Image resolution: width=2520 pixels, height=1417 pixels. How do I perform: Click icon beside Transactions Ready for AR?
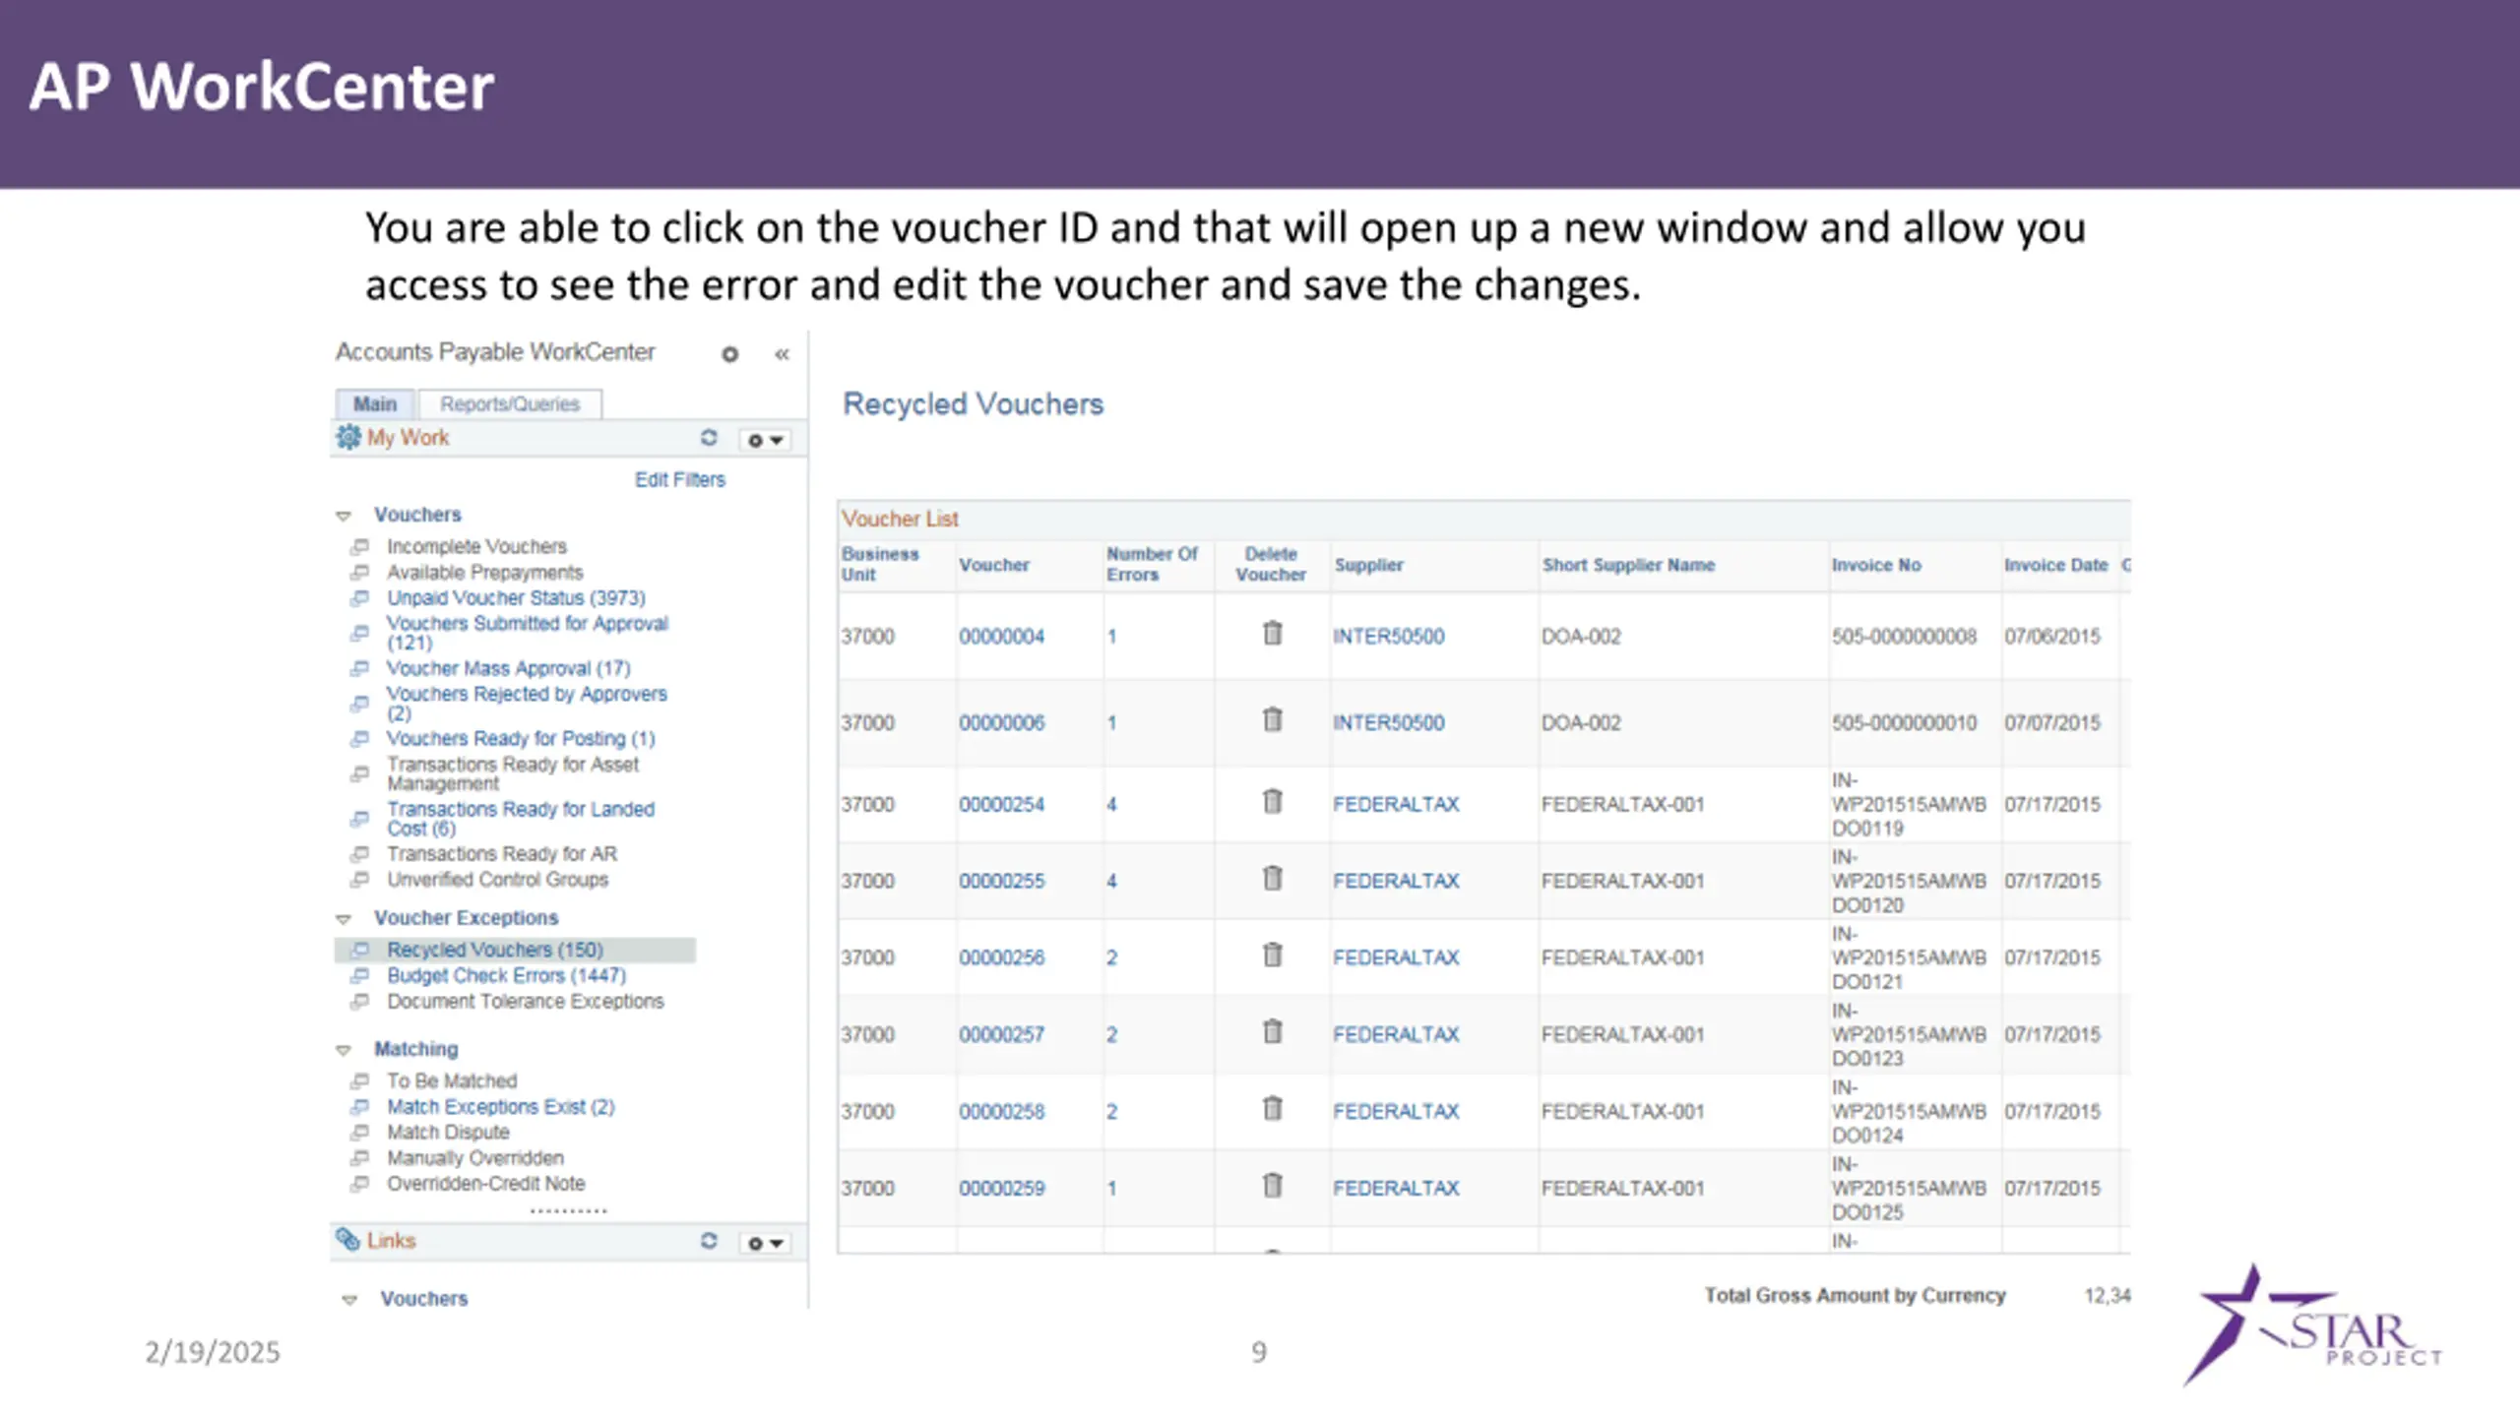point(360,853)
